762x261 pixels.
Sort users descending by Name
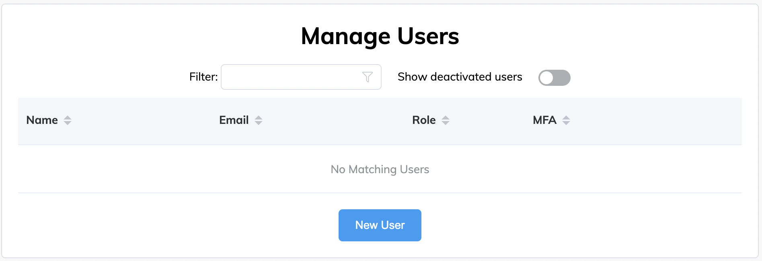[68, 122]
